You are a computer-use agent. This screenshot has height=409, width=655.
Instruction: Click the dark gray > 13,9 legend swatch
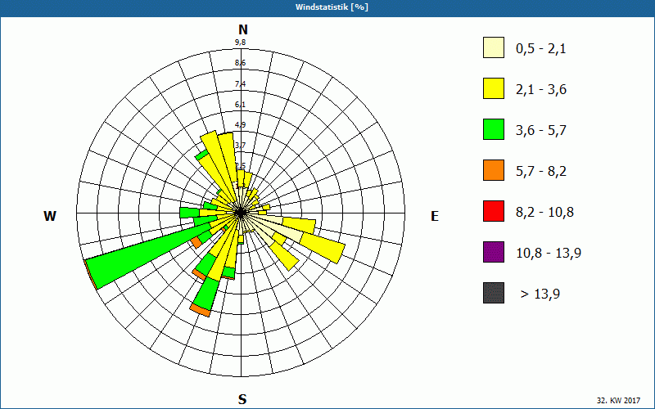(494, 293)
